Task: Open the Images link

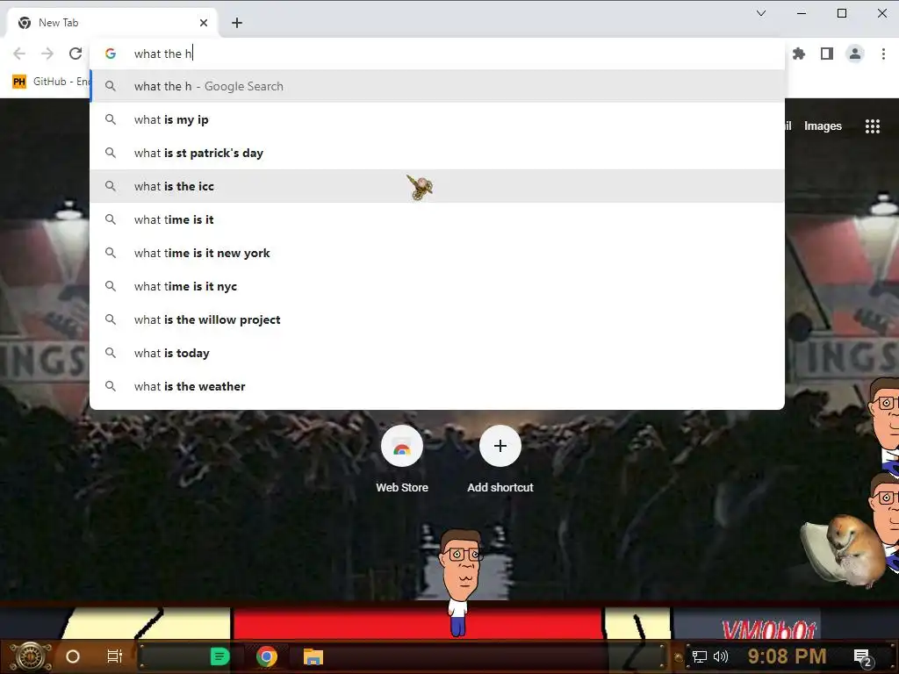Action: (823, 126)
